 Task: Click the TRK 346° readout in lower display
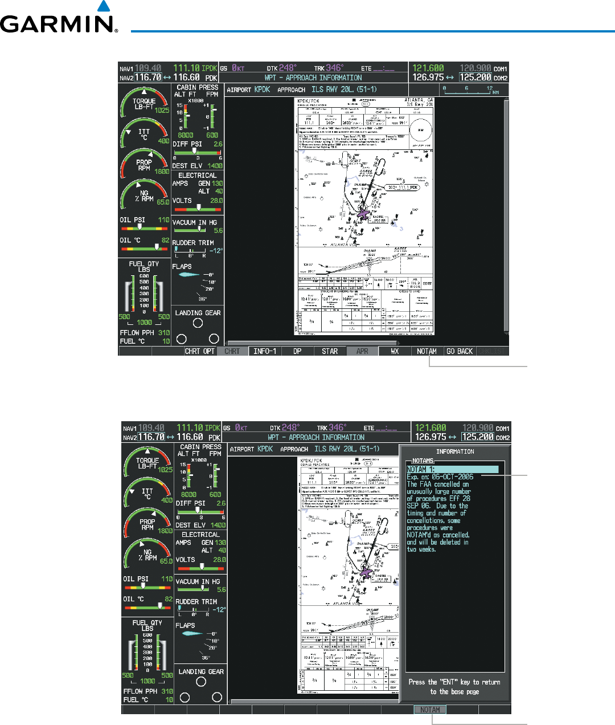pyautogui.click(x=331, y=427)
